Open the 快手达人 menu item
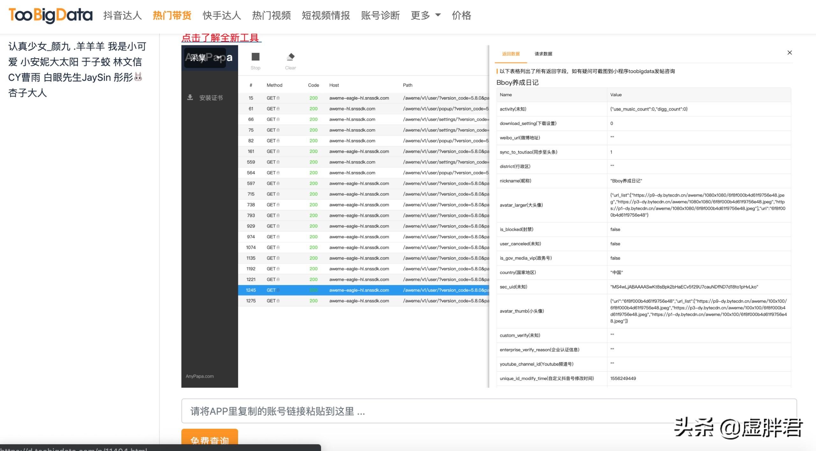 point(222,15)
